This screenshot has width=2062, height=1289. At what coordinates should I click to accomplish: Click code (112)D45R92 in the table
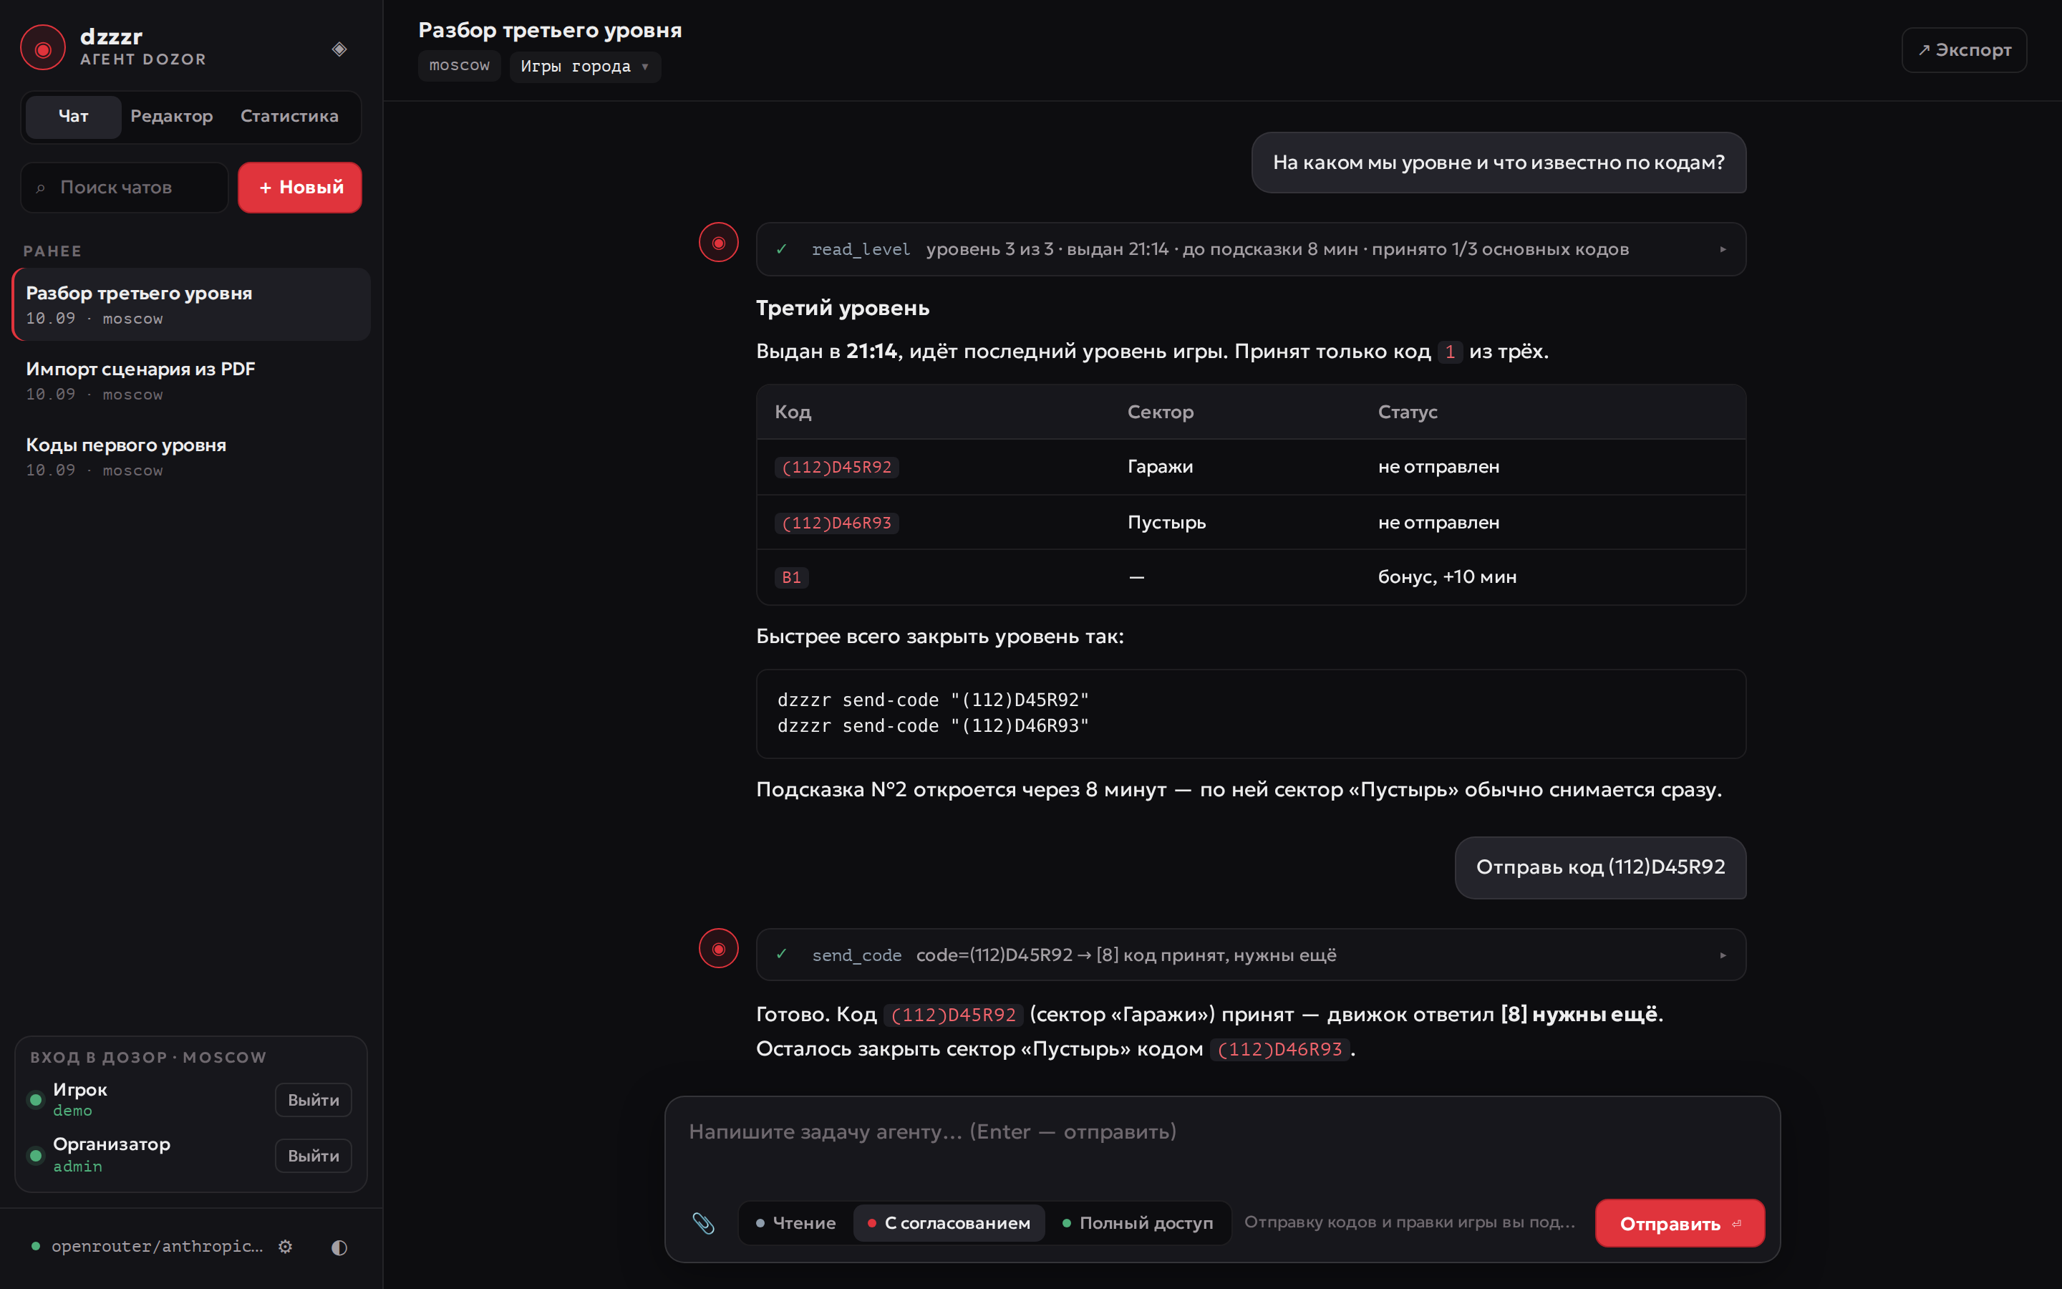[x=836, y=467]
